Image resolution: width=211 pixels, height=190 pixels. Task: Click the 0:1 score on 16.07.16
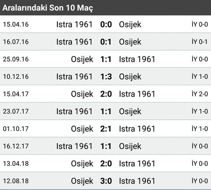106,42
